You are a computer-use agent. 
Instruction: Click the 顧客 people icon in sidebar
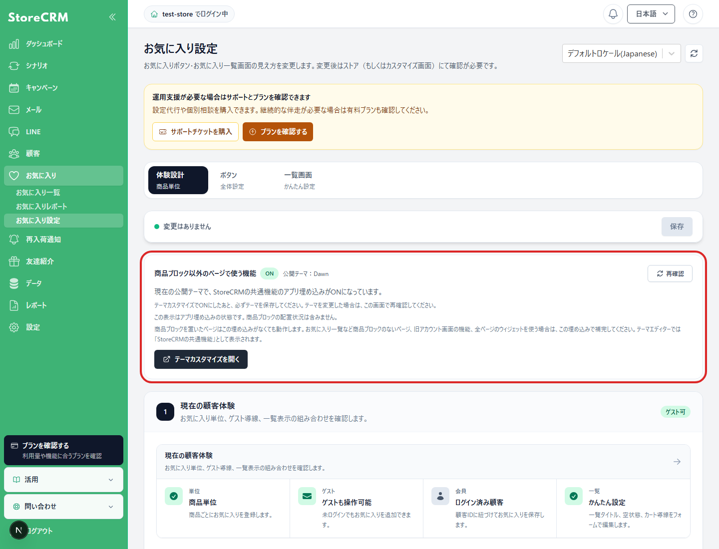pos(14,154)
